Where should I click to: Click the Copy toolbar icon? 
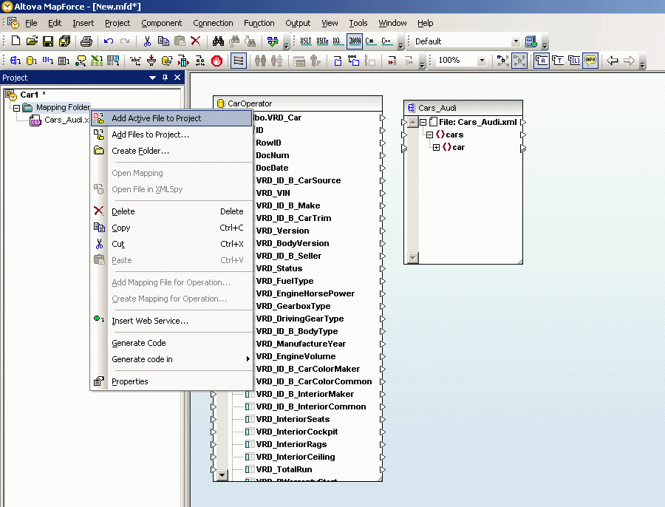(x=163, y=41)
